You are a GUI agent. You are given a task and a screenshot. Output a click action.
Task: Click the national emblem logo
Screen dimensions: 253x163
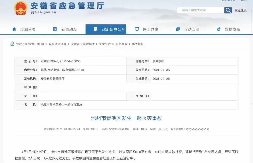point(21,8)
